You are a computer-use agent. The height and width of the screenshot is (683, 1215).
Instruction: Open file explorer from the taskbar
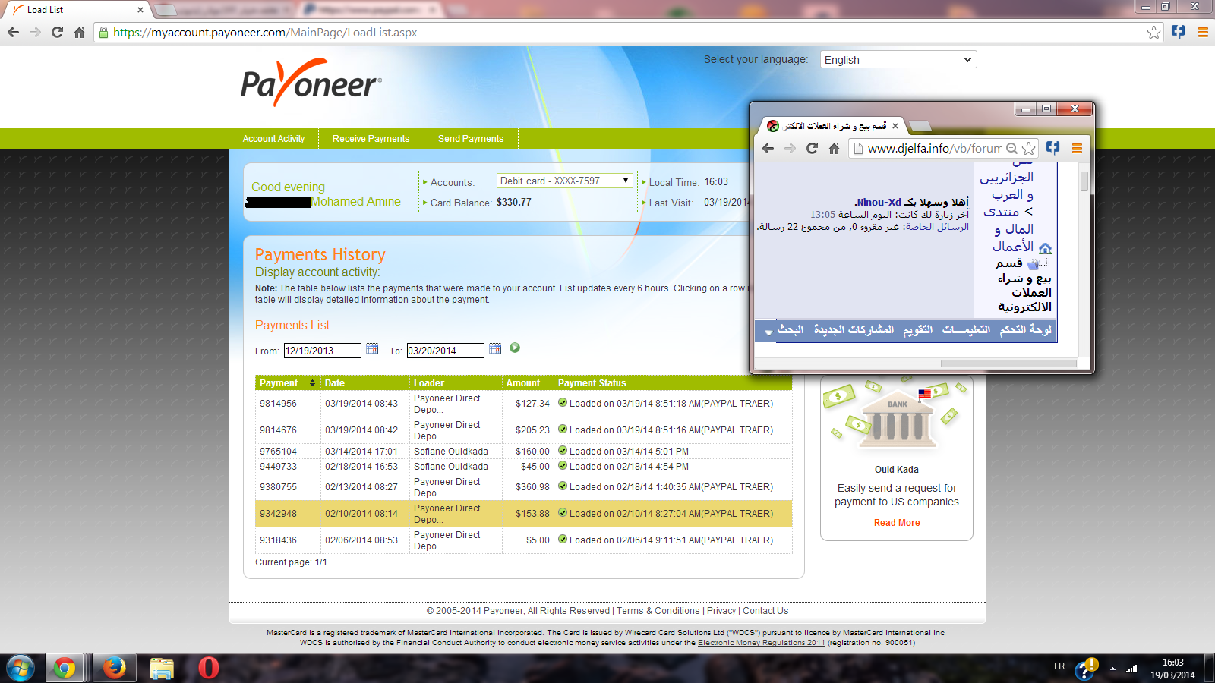pyautogui.click(x=162, y=668)
